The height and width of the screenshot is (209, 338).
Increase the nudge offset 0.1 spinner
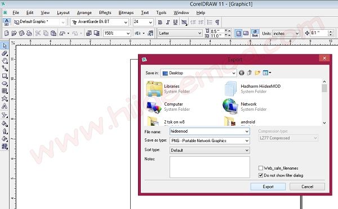point(331,31)
